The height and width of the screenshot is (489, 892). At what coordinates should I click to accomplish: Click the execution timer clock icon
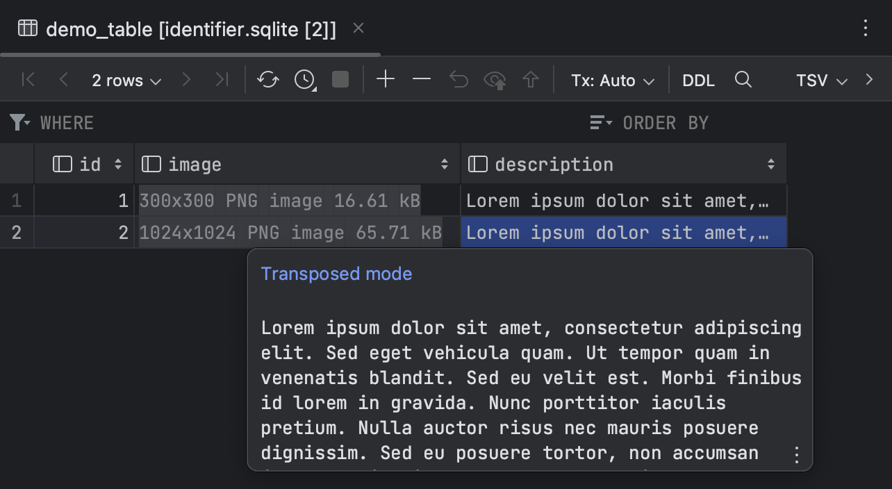click(x=304, y=80)
